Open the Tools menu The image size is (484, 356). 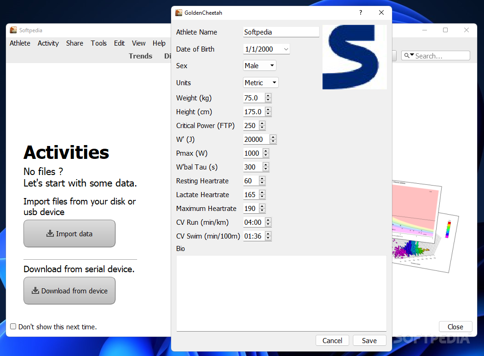[x=99, y=43]
